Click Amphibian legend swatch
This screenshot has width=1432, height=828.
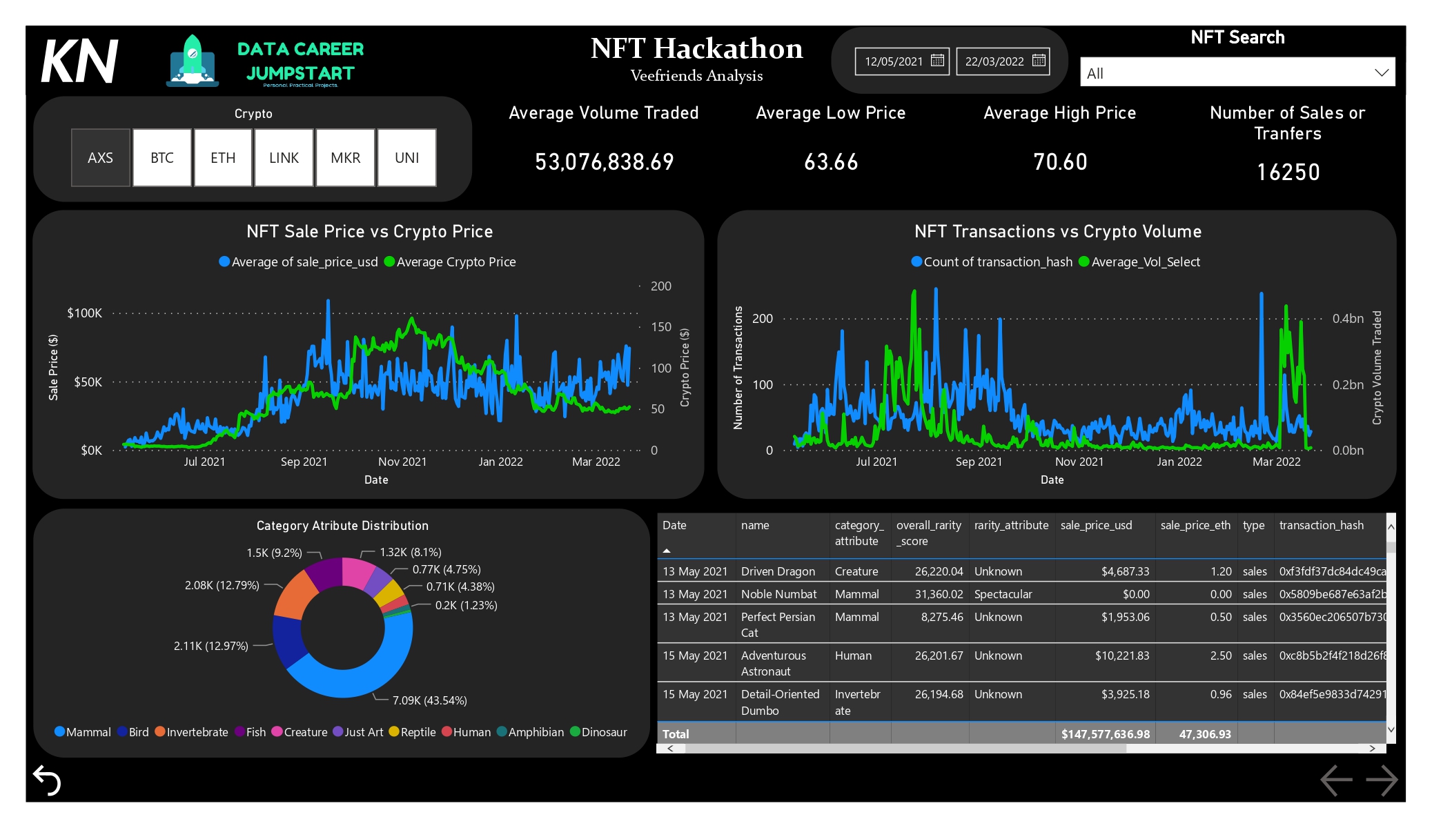click(x=502, y=731)
